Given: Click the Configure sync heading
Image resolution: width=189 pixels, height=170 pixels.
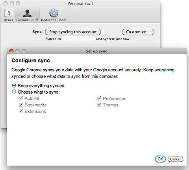Looking at the screenshot, I should pos(31,61).
